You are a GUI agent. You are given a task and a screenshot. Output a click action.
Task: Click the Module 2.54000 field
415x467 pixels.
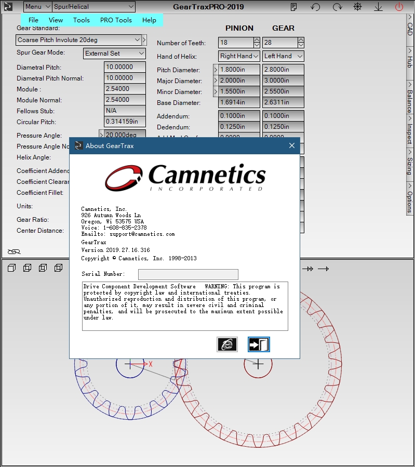125,89
